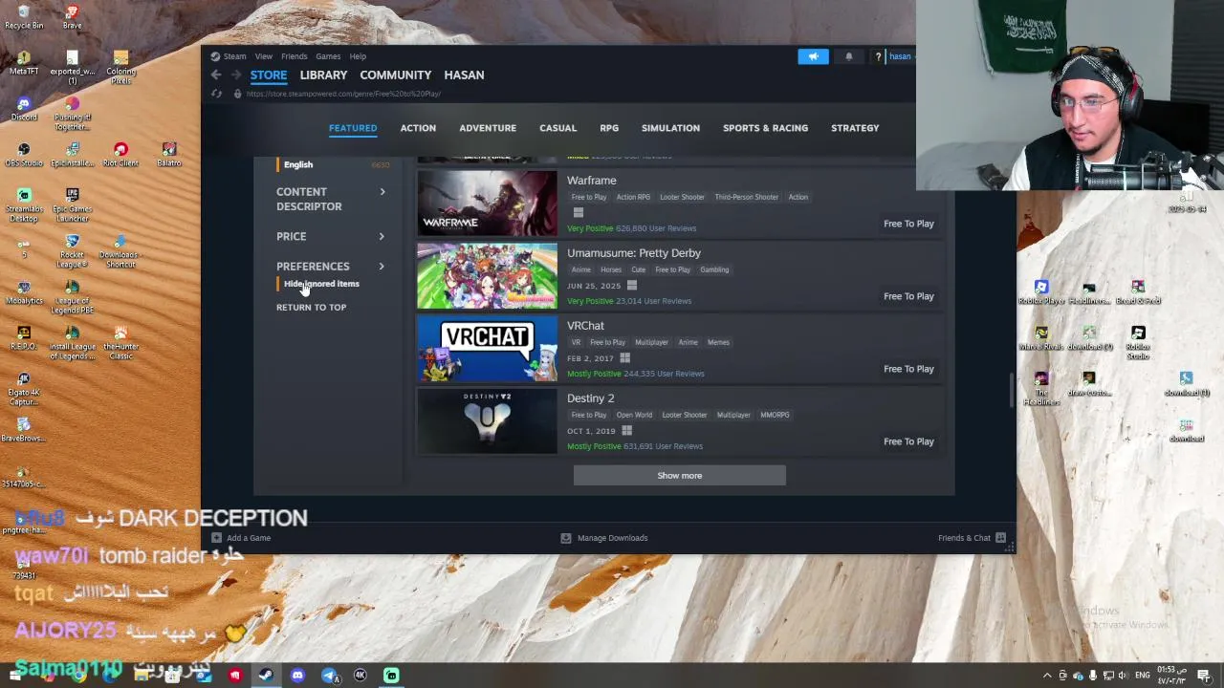Expand the Content Descriptor filter section
1224x688 pixels.
tap(331, 199)
